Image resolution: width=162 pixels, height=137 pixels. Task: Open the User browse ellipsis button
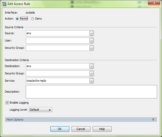[91, 40]
